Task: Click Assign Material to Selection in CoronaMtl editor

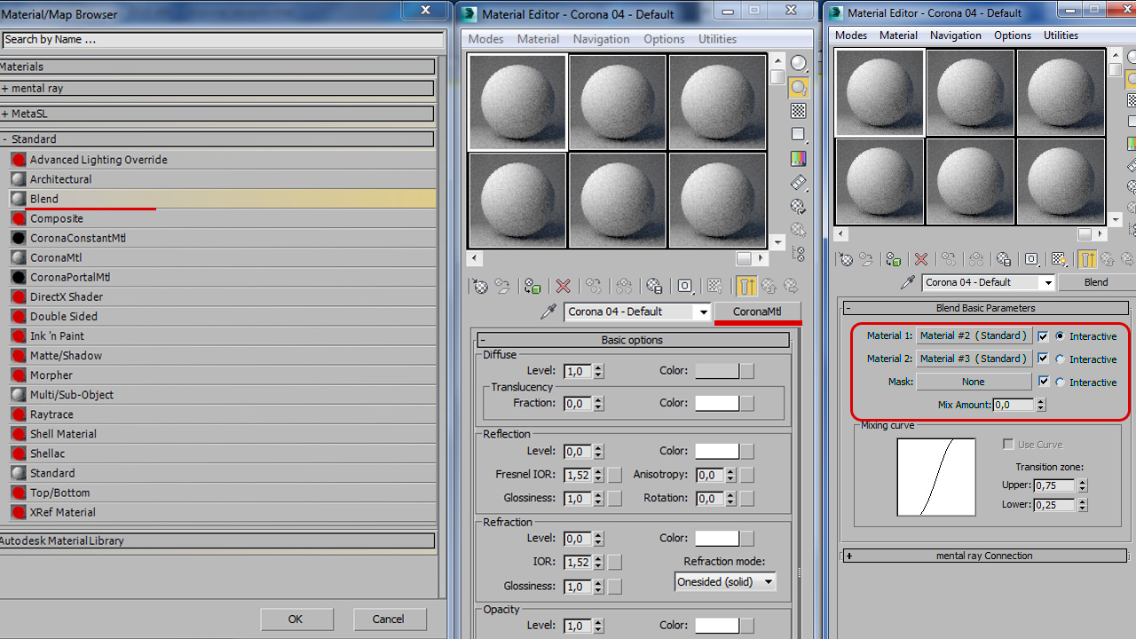Action: (x=532, y=286)
